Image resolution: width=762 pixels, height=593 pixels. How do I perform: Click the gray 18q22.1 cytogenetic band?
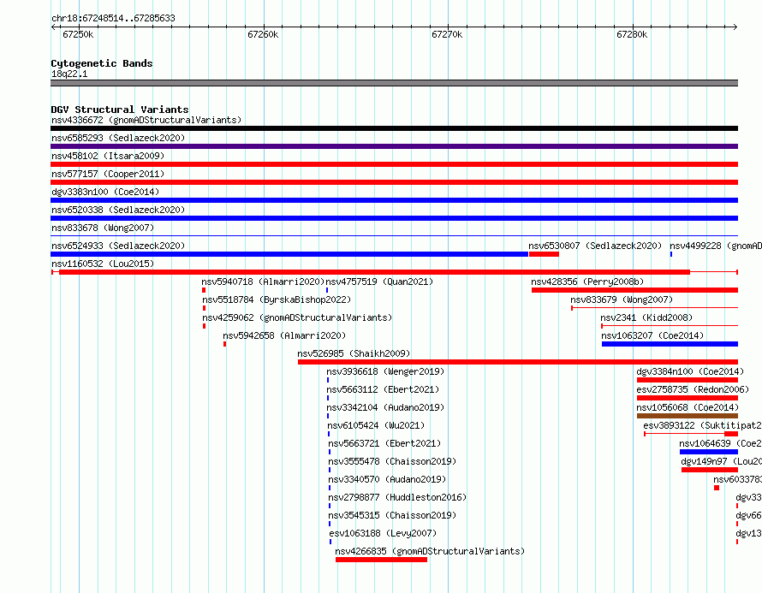[394, 83]
